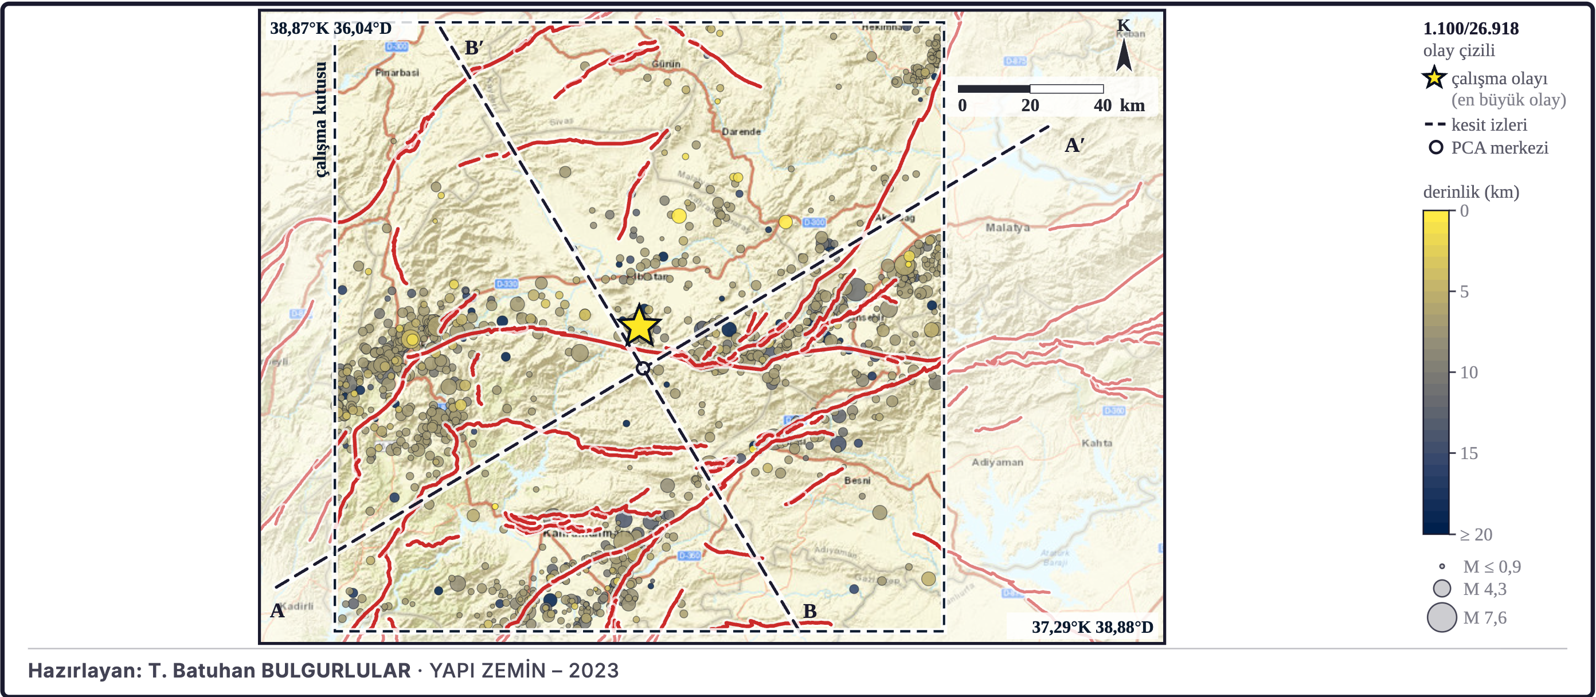This screenshot has height=697, width=1596.
Task: Click the PCA center circle on map
Action: tap(643, 369)
